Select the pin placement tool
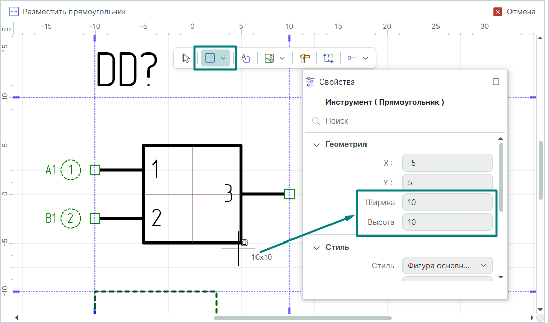The height and width of the screenshot is (323, 549). [352, 58]
